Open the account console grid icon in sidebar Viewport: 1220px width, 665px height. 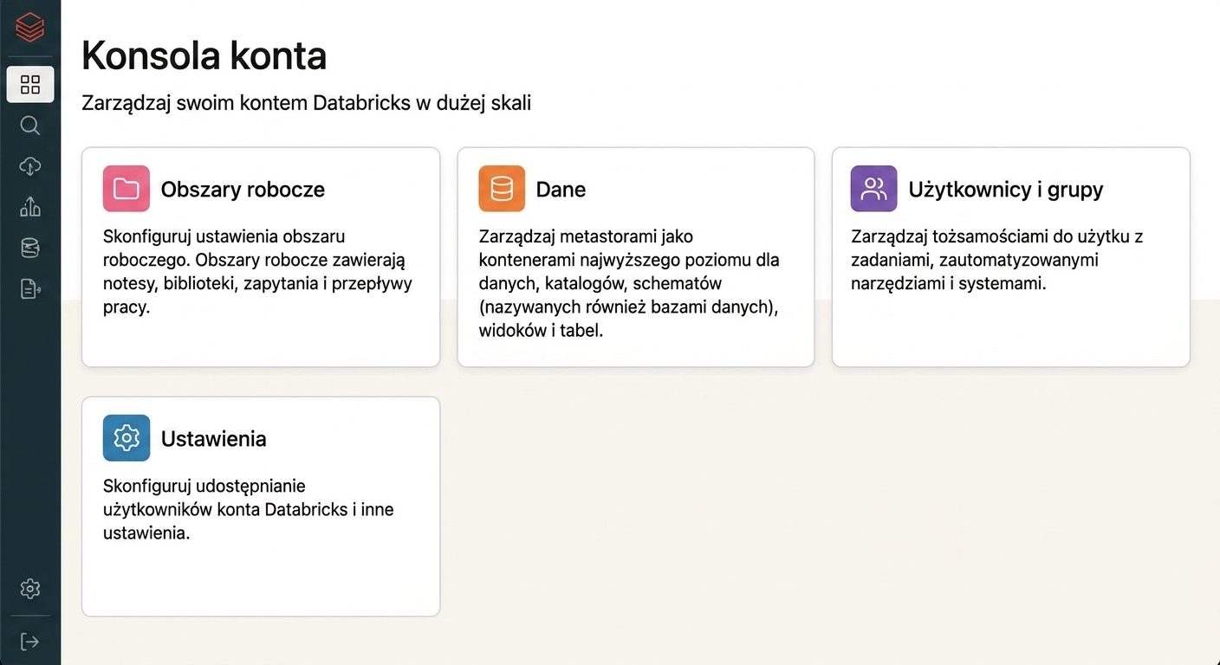point(30,84)
